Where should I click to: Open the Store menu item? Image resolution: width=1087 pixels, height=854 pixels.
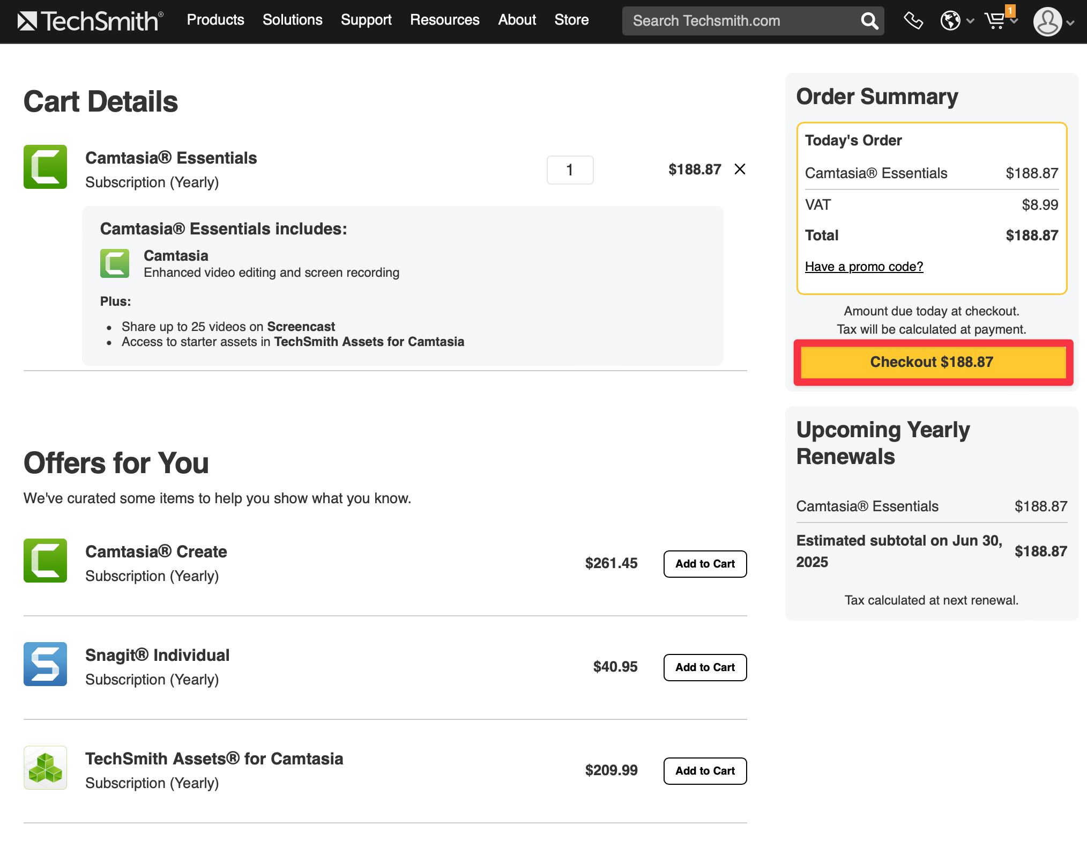(571, 20)
